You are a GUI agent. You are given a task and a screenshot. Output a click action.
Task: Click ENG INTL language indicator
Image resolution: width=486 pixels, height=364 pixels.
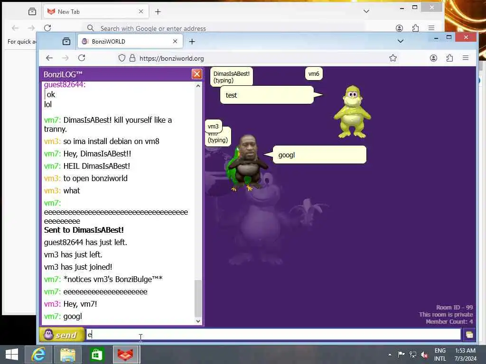click(x=440, y=355)
